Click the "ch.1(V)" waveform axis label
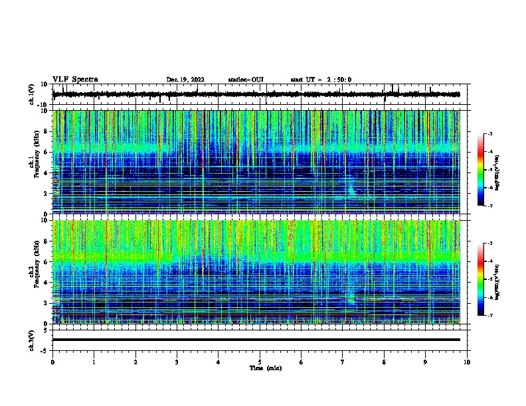The image size is (526, 406). (32, 94)
